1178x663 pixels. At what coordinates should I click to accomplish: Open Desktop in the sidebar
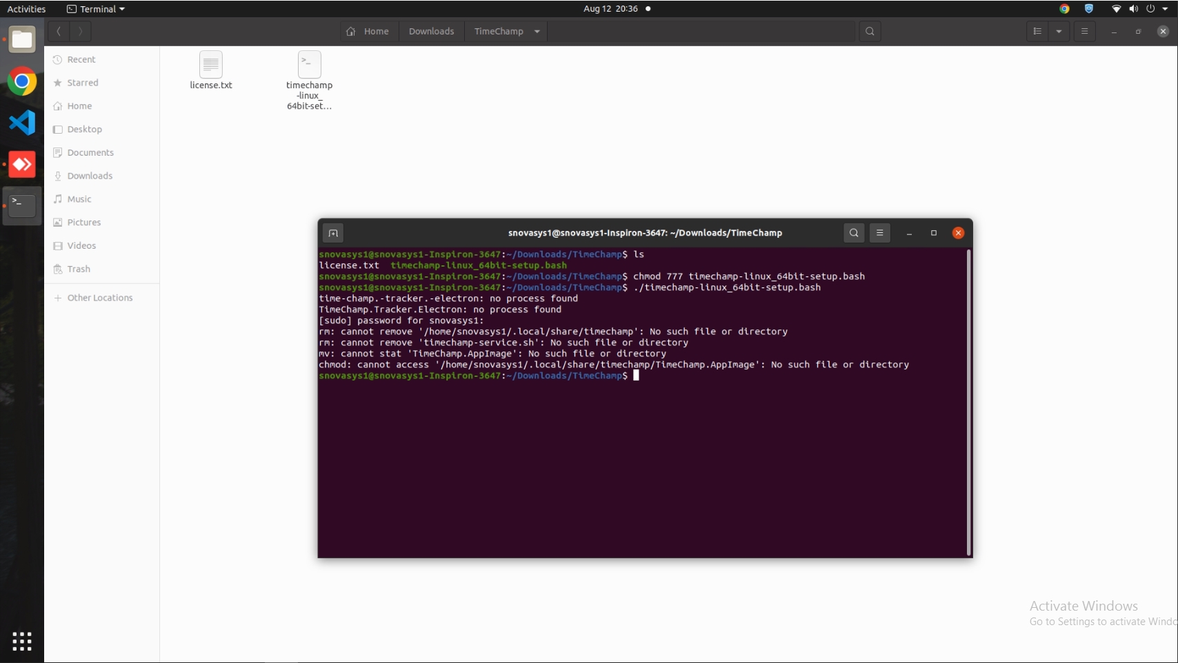(102, 130)
